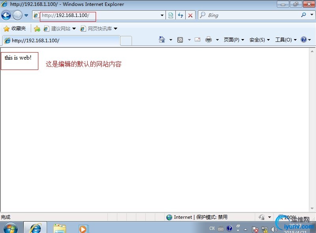
Task: Minimize the Internet Explorer window
Action: 283,4
